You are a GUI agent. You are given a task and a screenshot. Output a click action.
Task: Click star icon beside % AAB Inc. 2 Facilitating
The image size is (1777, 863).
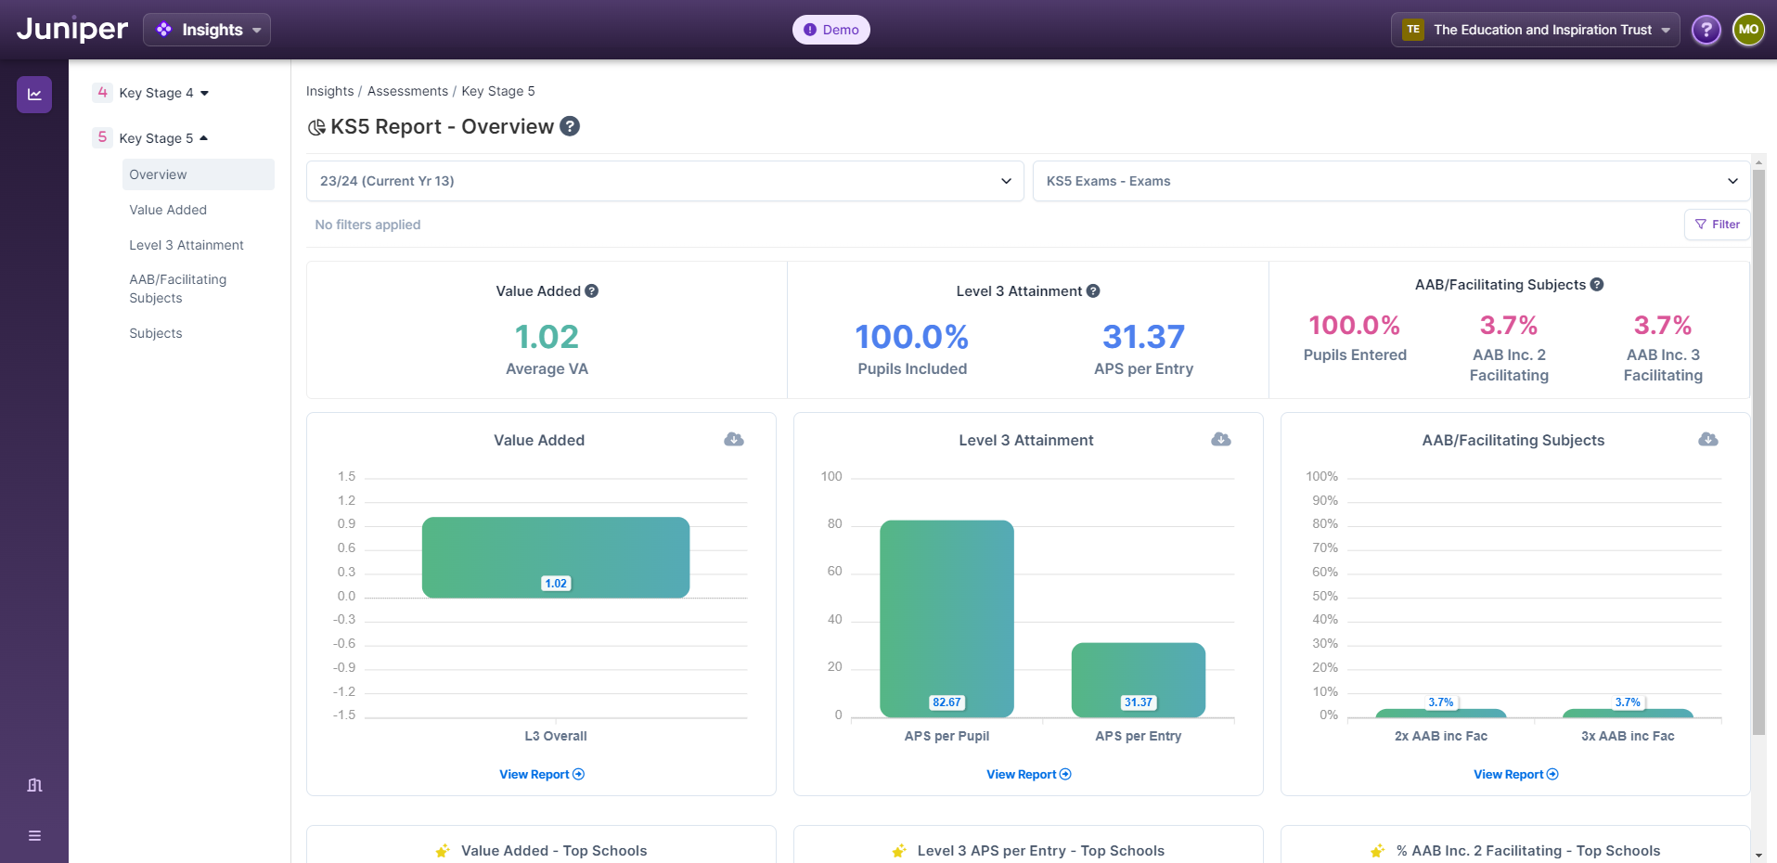click(1377, 851)
